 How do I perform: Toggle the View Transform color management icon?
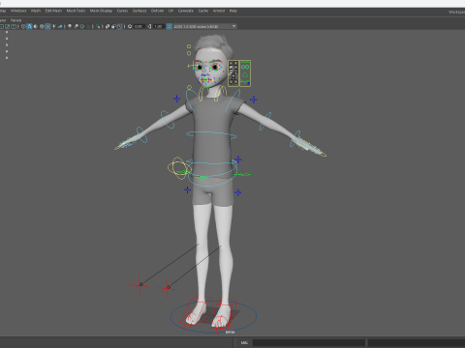click(x=169, y=26)
